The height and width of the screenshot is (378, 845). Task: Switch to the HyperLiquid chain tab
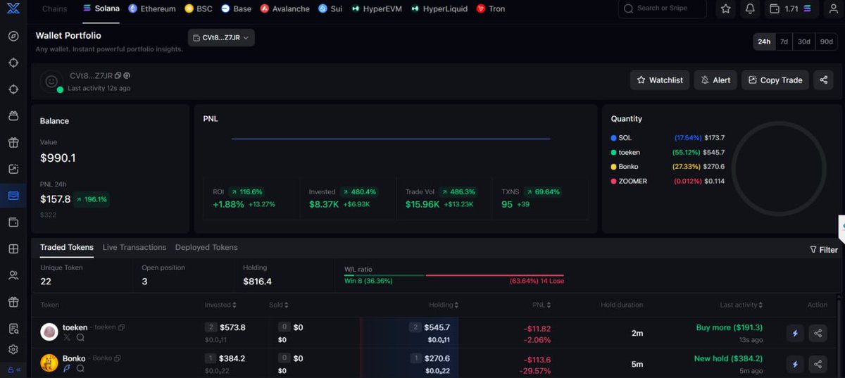tap(440, 9)
